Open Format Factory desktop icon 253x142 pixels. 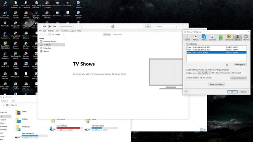coord(26,55)
